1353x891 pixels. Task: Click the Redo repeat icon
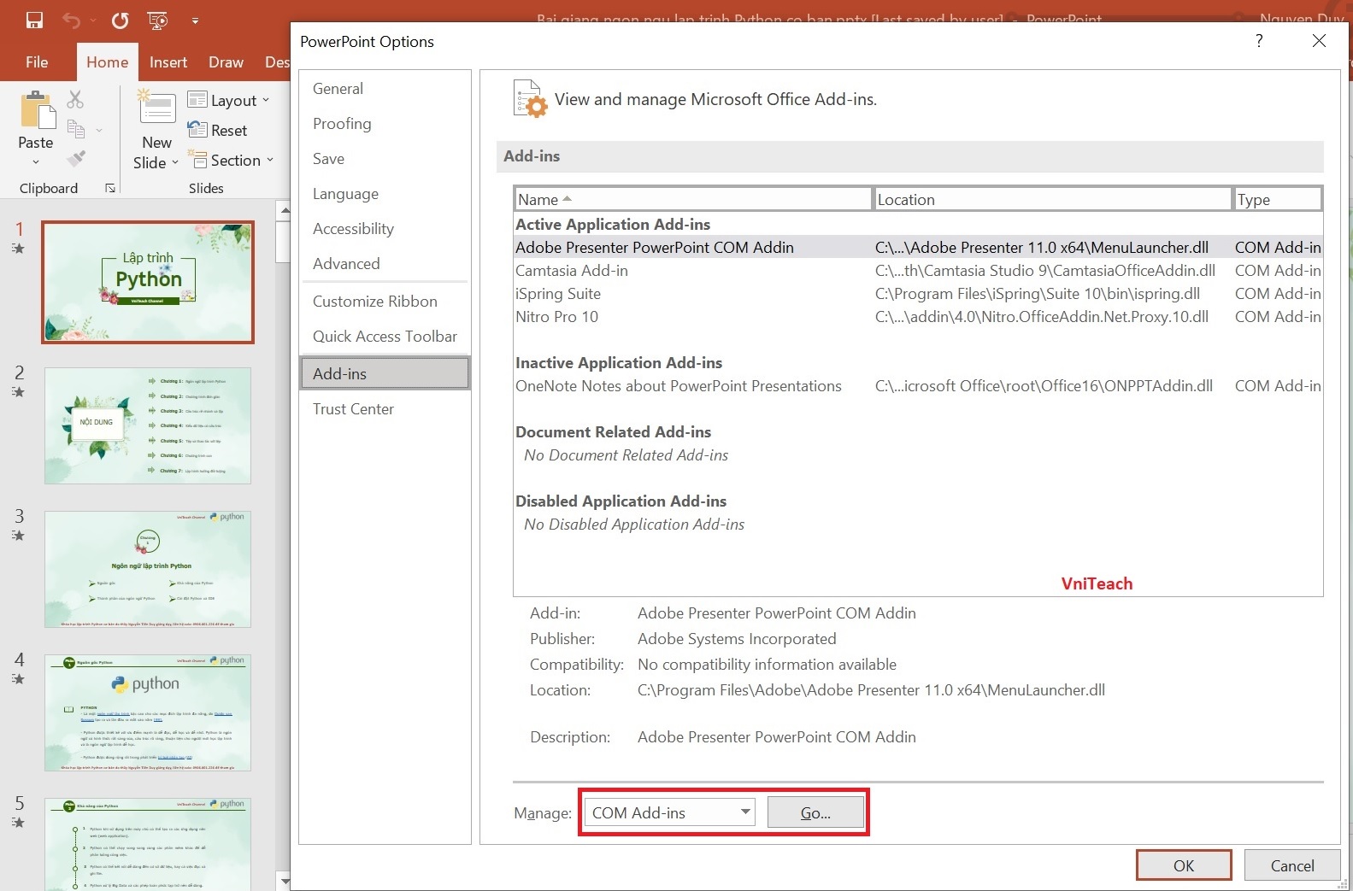click(x=120, y=21)
